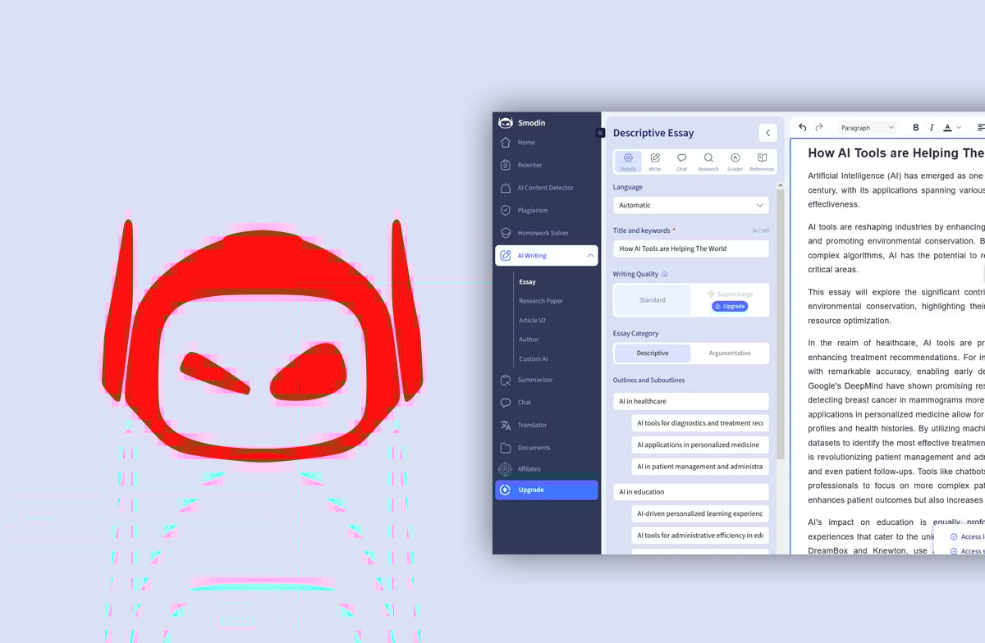Open the Home page icon

[506, 143]
